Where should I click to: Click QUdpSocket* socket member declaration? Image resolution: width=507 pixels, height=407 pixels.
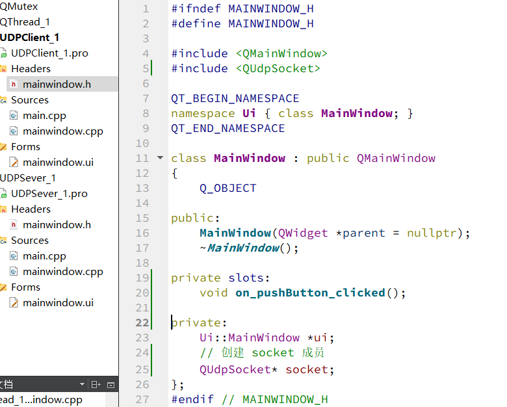[266, 369]
